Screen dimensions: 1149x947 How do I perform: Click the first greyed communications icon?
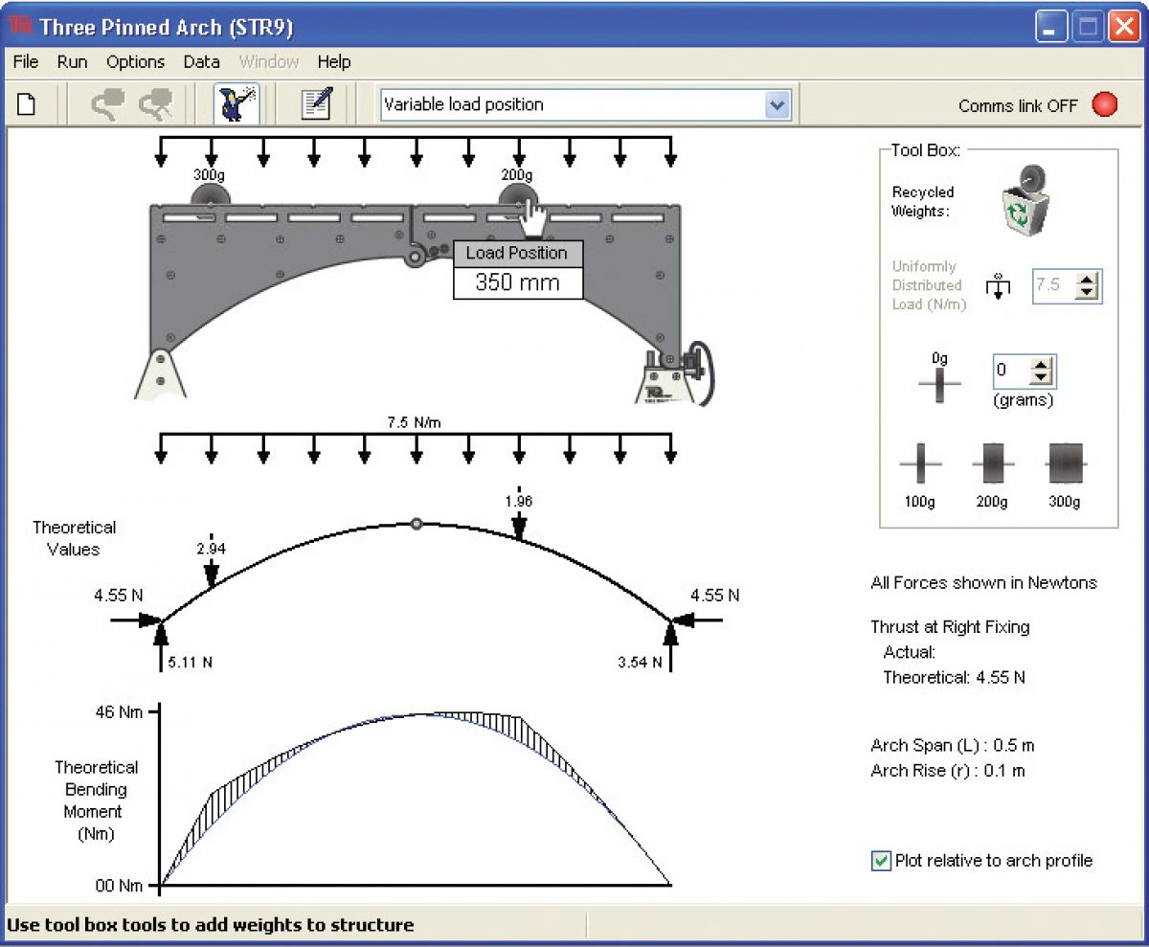[108, 104]
